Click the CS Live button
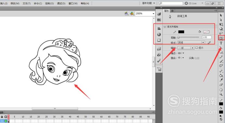The image size is (225, 123). tap(191, 3)
